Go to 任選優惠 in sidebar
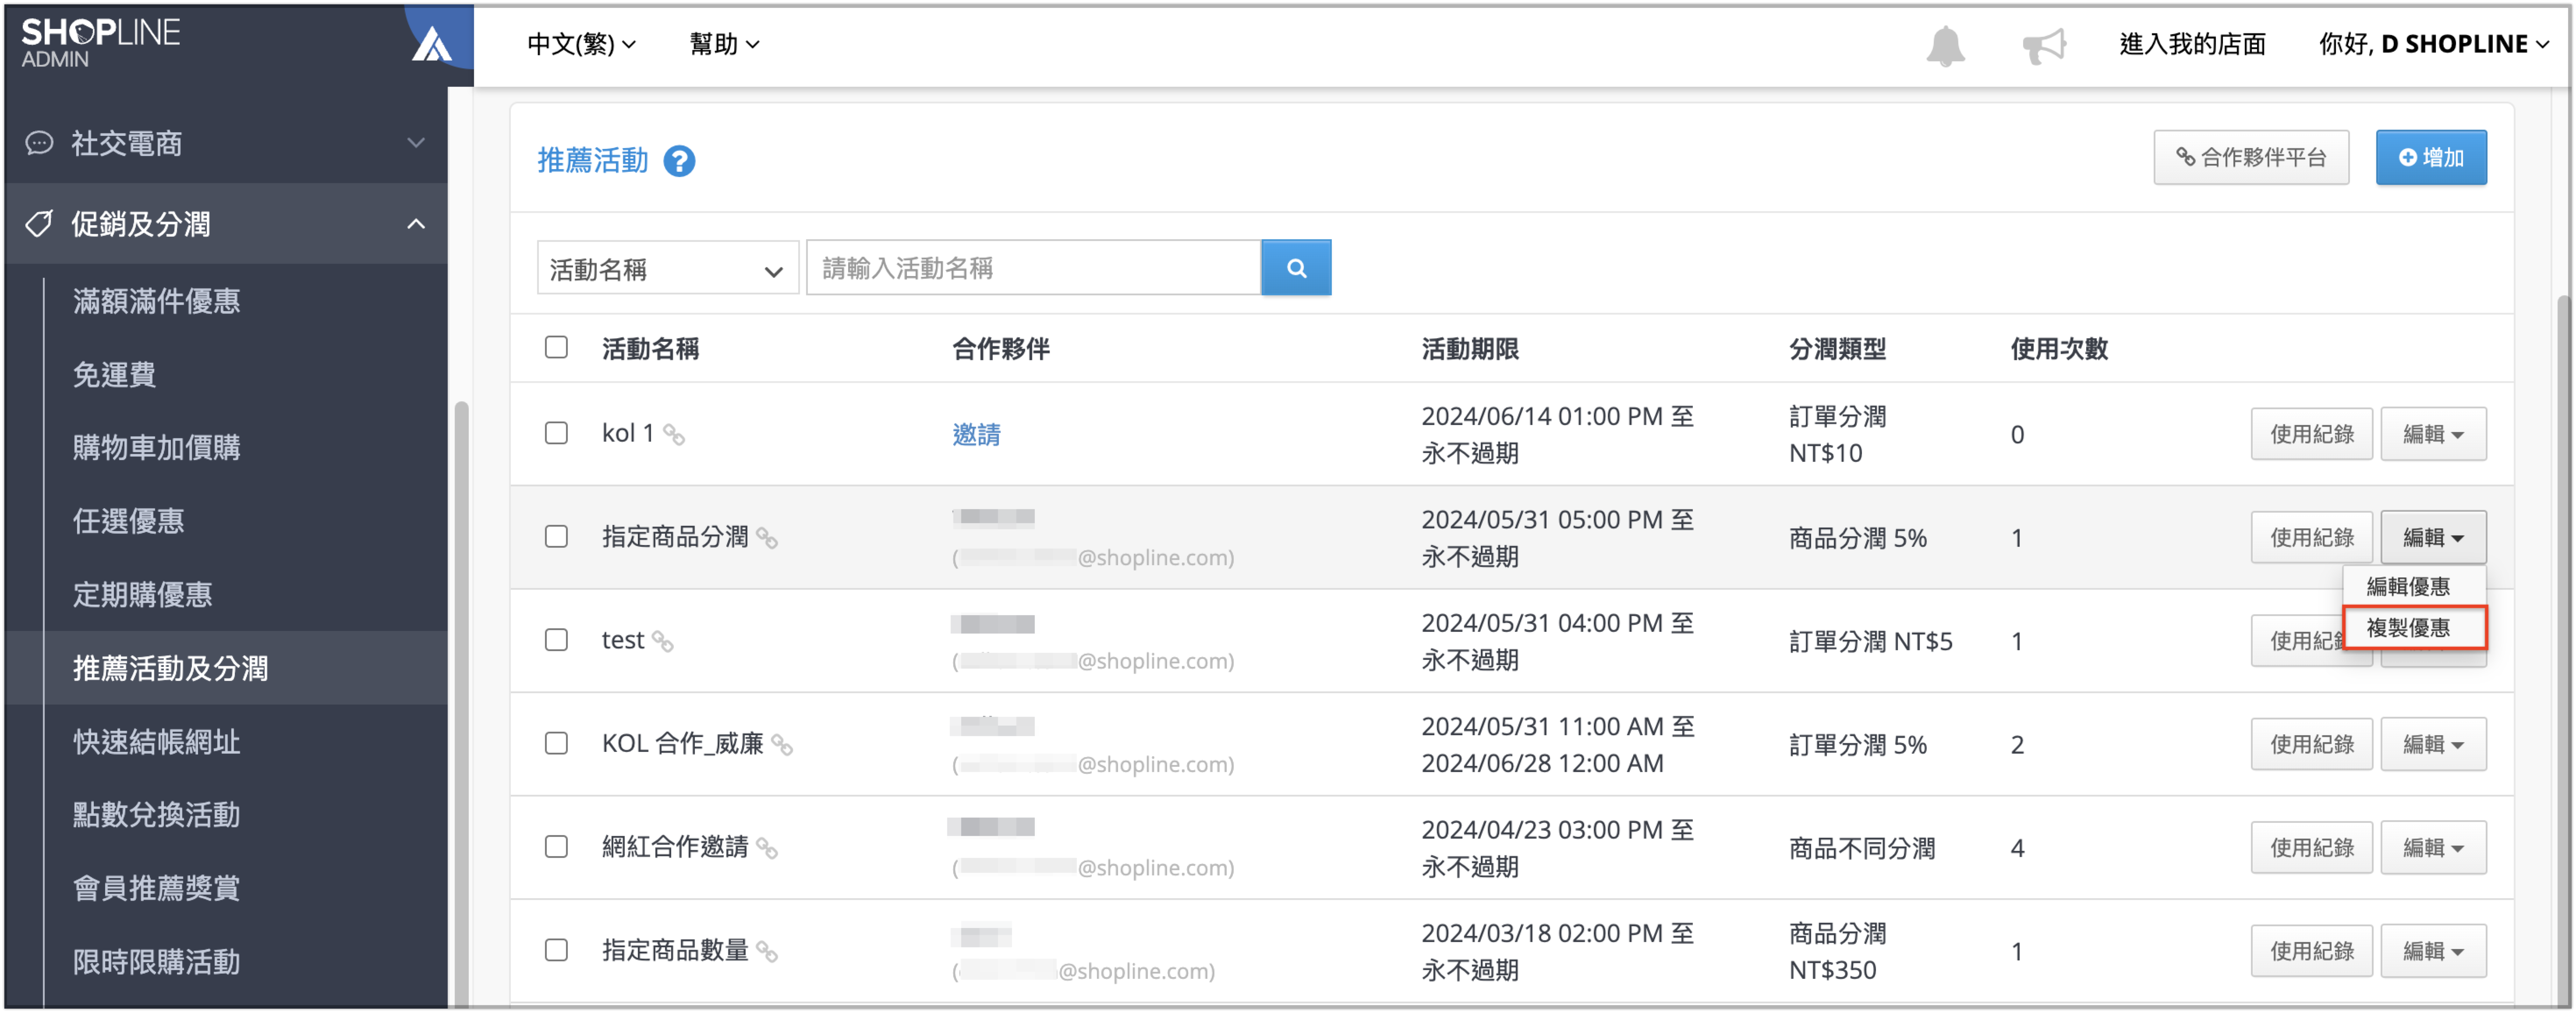The width and height of the screenshot is (2576, 1013). point(128,521)
